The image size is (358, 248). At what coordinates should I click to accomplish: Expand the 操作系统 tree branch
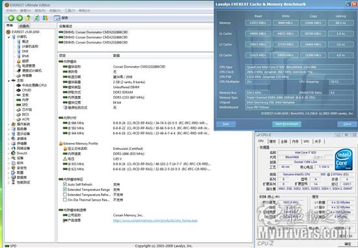pos(9,125)
